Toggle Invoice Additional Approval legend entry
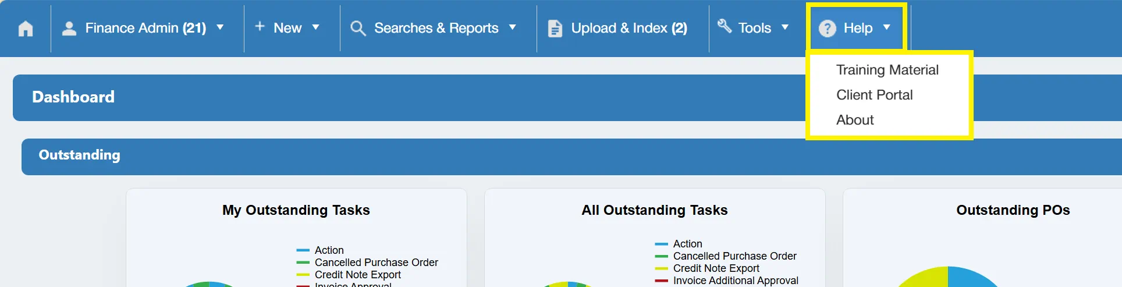 coord(726,281)
